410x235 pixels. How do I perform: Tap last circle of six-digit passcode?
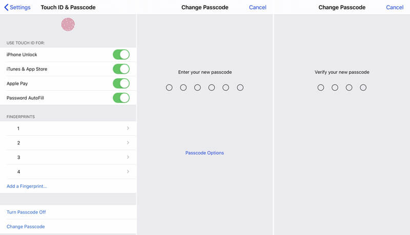coord(240,88)
